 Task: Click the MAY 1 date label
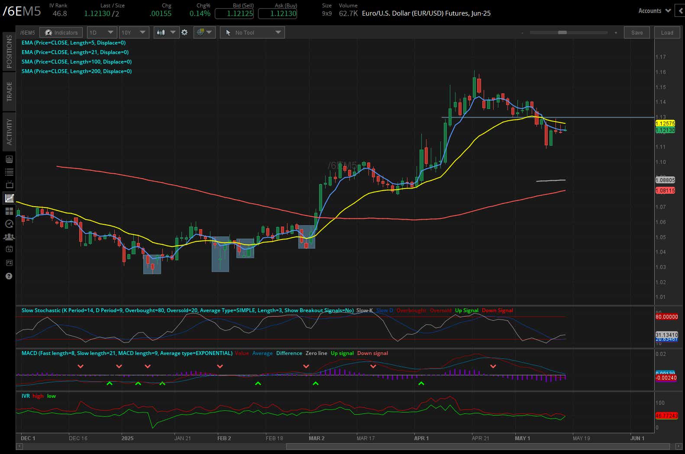pos(522,438)
